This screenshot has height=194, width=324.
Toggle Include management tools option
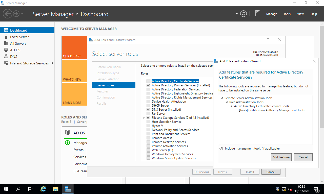point(221,148)
